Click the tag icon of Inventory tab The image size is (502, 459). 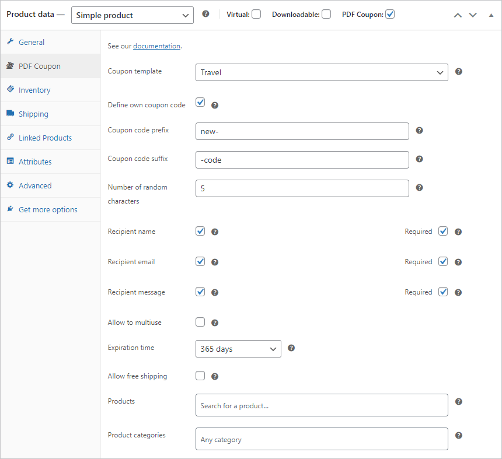(x=11, y=89)
